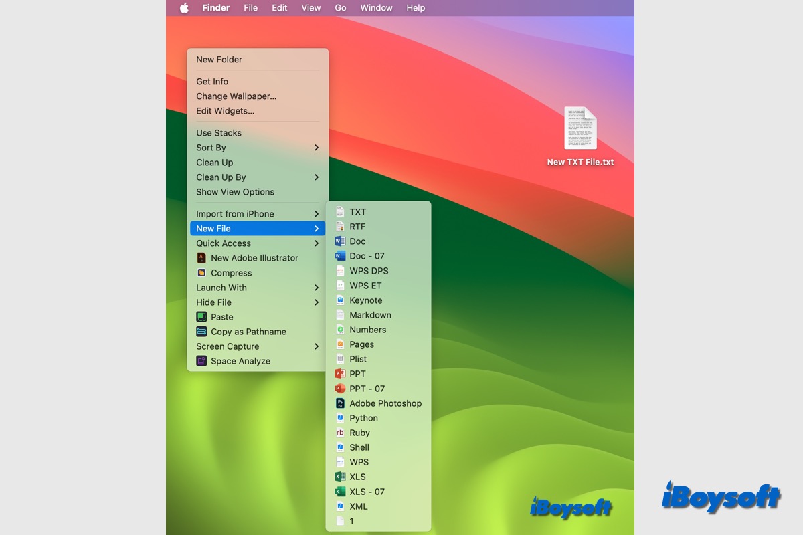
Task: Select the Python script option
Action: tap(363, 417)
